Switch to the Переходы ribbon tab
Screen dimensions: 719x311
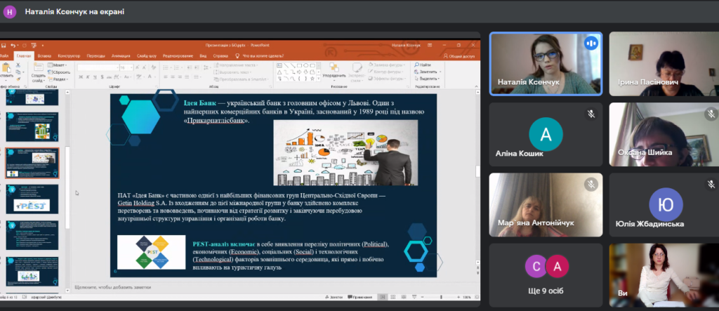tap(95, 56)
